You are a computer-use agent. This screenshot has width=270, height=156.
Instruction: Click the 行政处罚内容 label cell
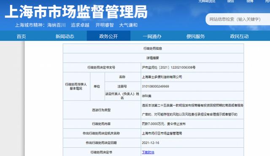[x=102, y=124]
